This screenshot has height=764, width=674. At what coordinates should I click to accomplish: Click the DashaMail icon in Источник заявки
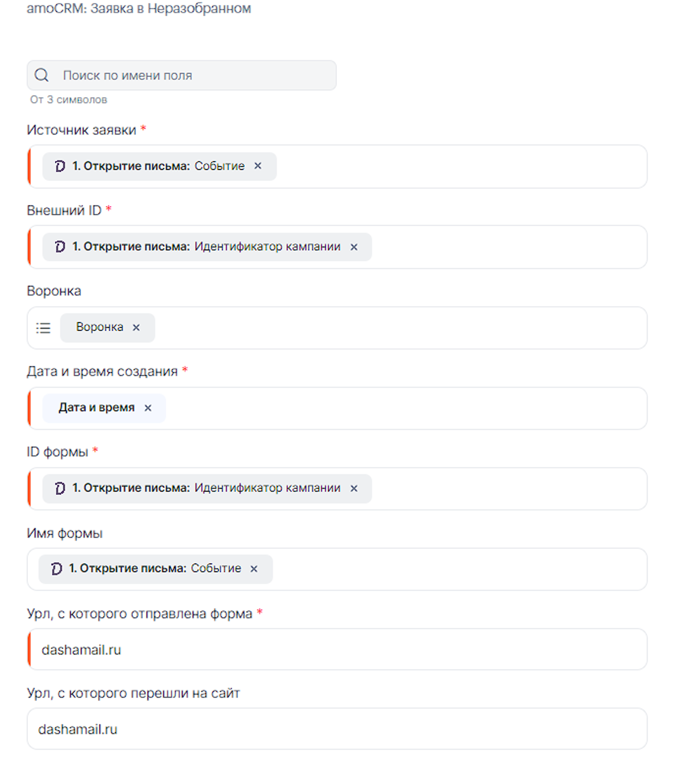[x=60, y=166]
